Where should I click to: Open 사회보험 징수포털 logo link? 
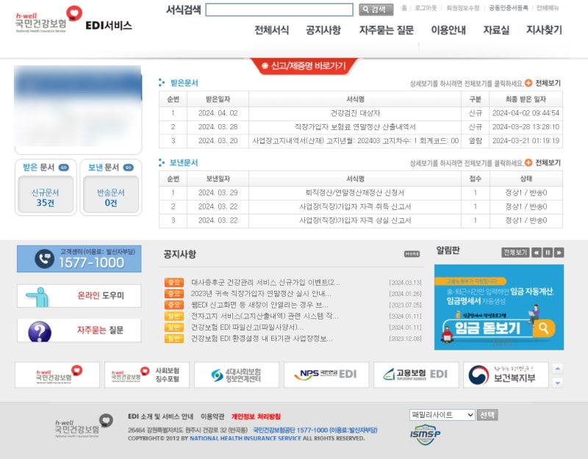pyautogui.click(x=146, y=375)
